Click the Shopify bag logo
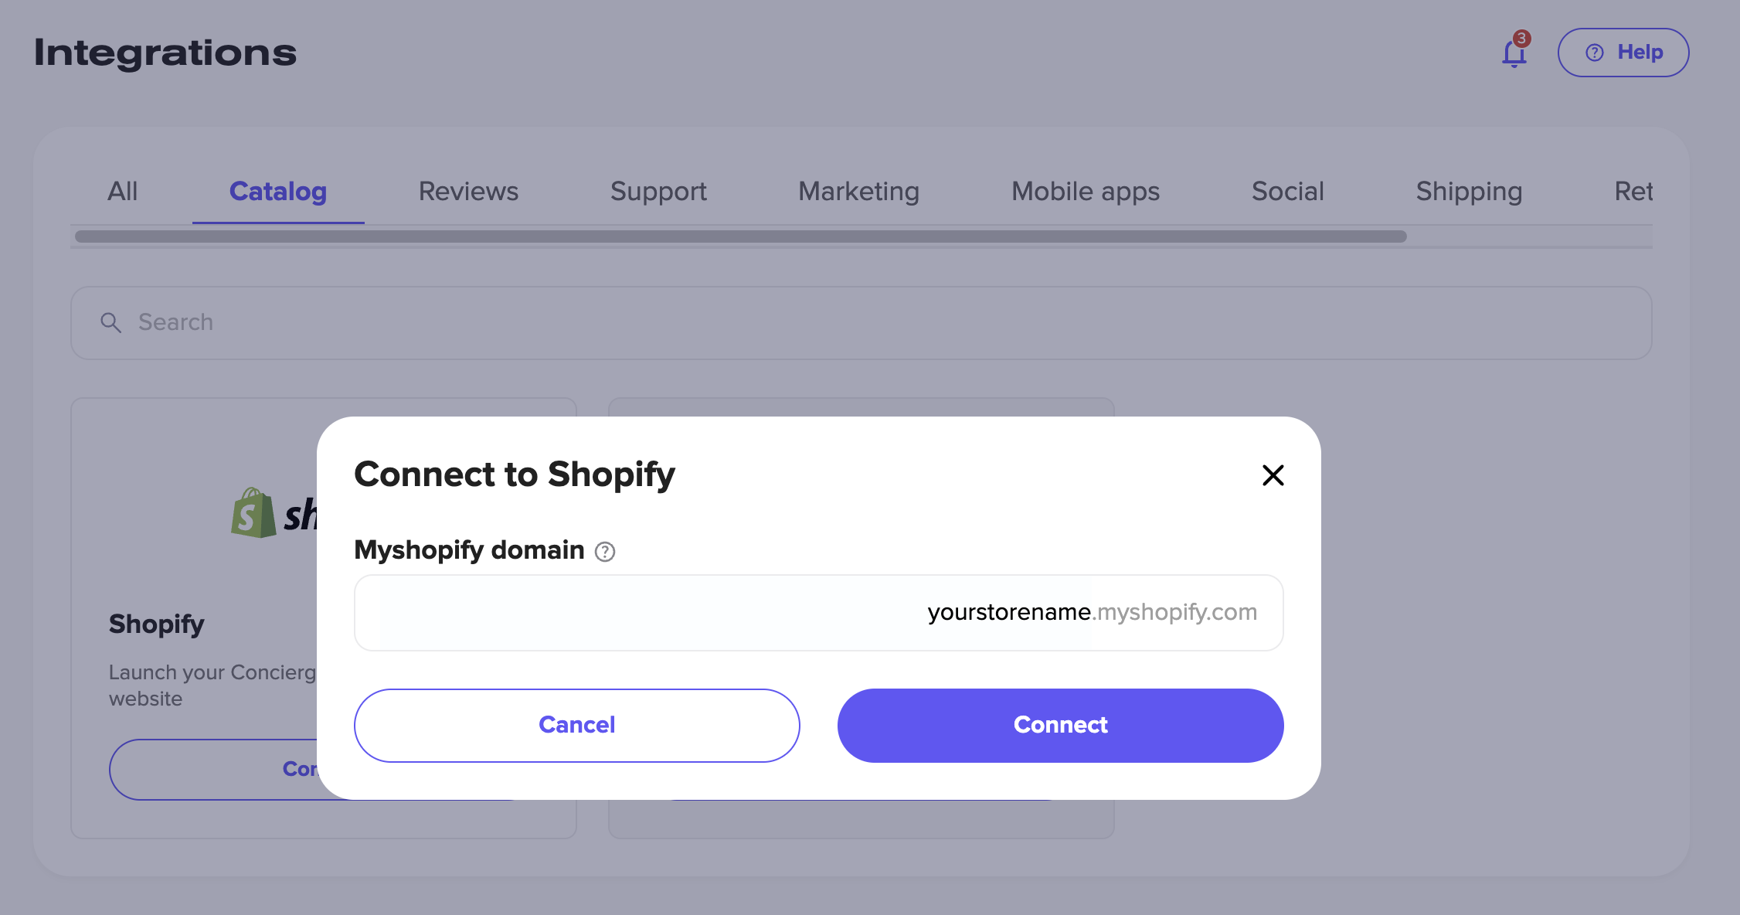 point(253,513)
